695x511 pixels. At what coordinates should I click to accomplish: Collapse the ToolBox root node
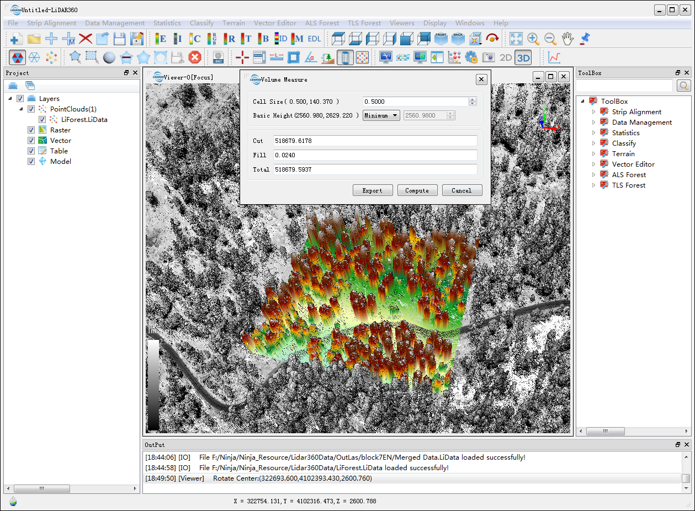point(583,101)
